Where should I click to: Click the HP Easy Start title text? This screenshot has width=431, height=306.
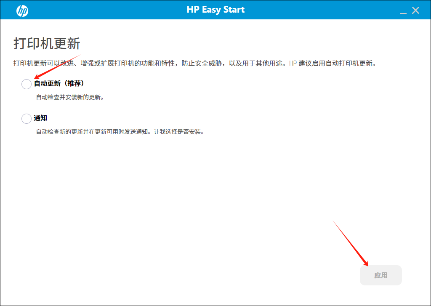click(215, 10)
